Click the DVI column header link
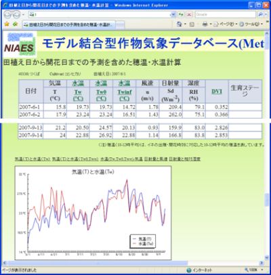The height and width of the screenshot is (275, 271). pos(217,91)
